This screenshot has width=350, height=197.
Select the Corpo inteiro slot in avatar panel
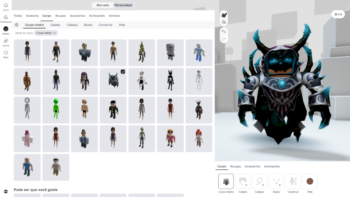tap(226, 181)
